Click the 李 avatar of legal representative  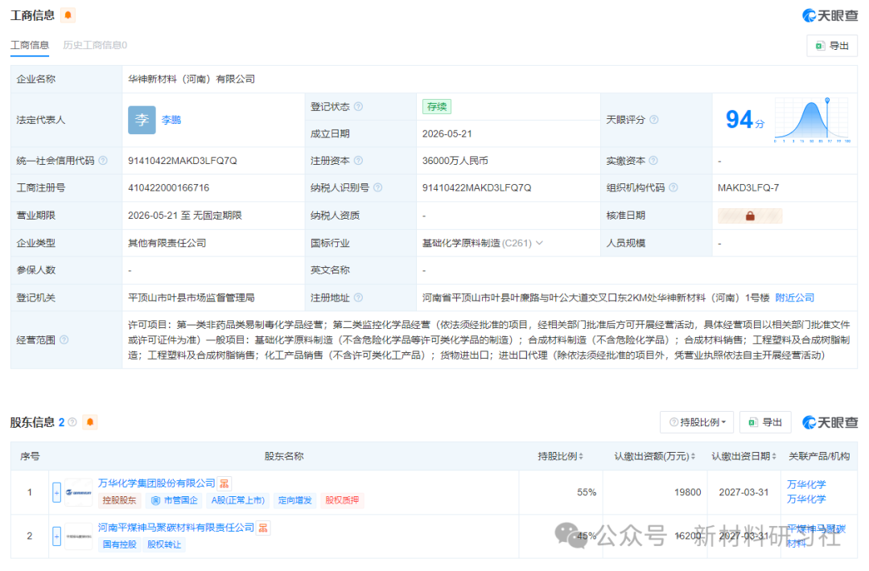(142, 120)
